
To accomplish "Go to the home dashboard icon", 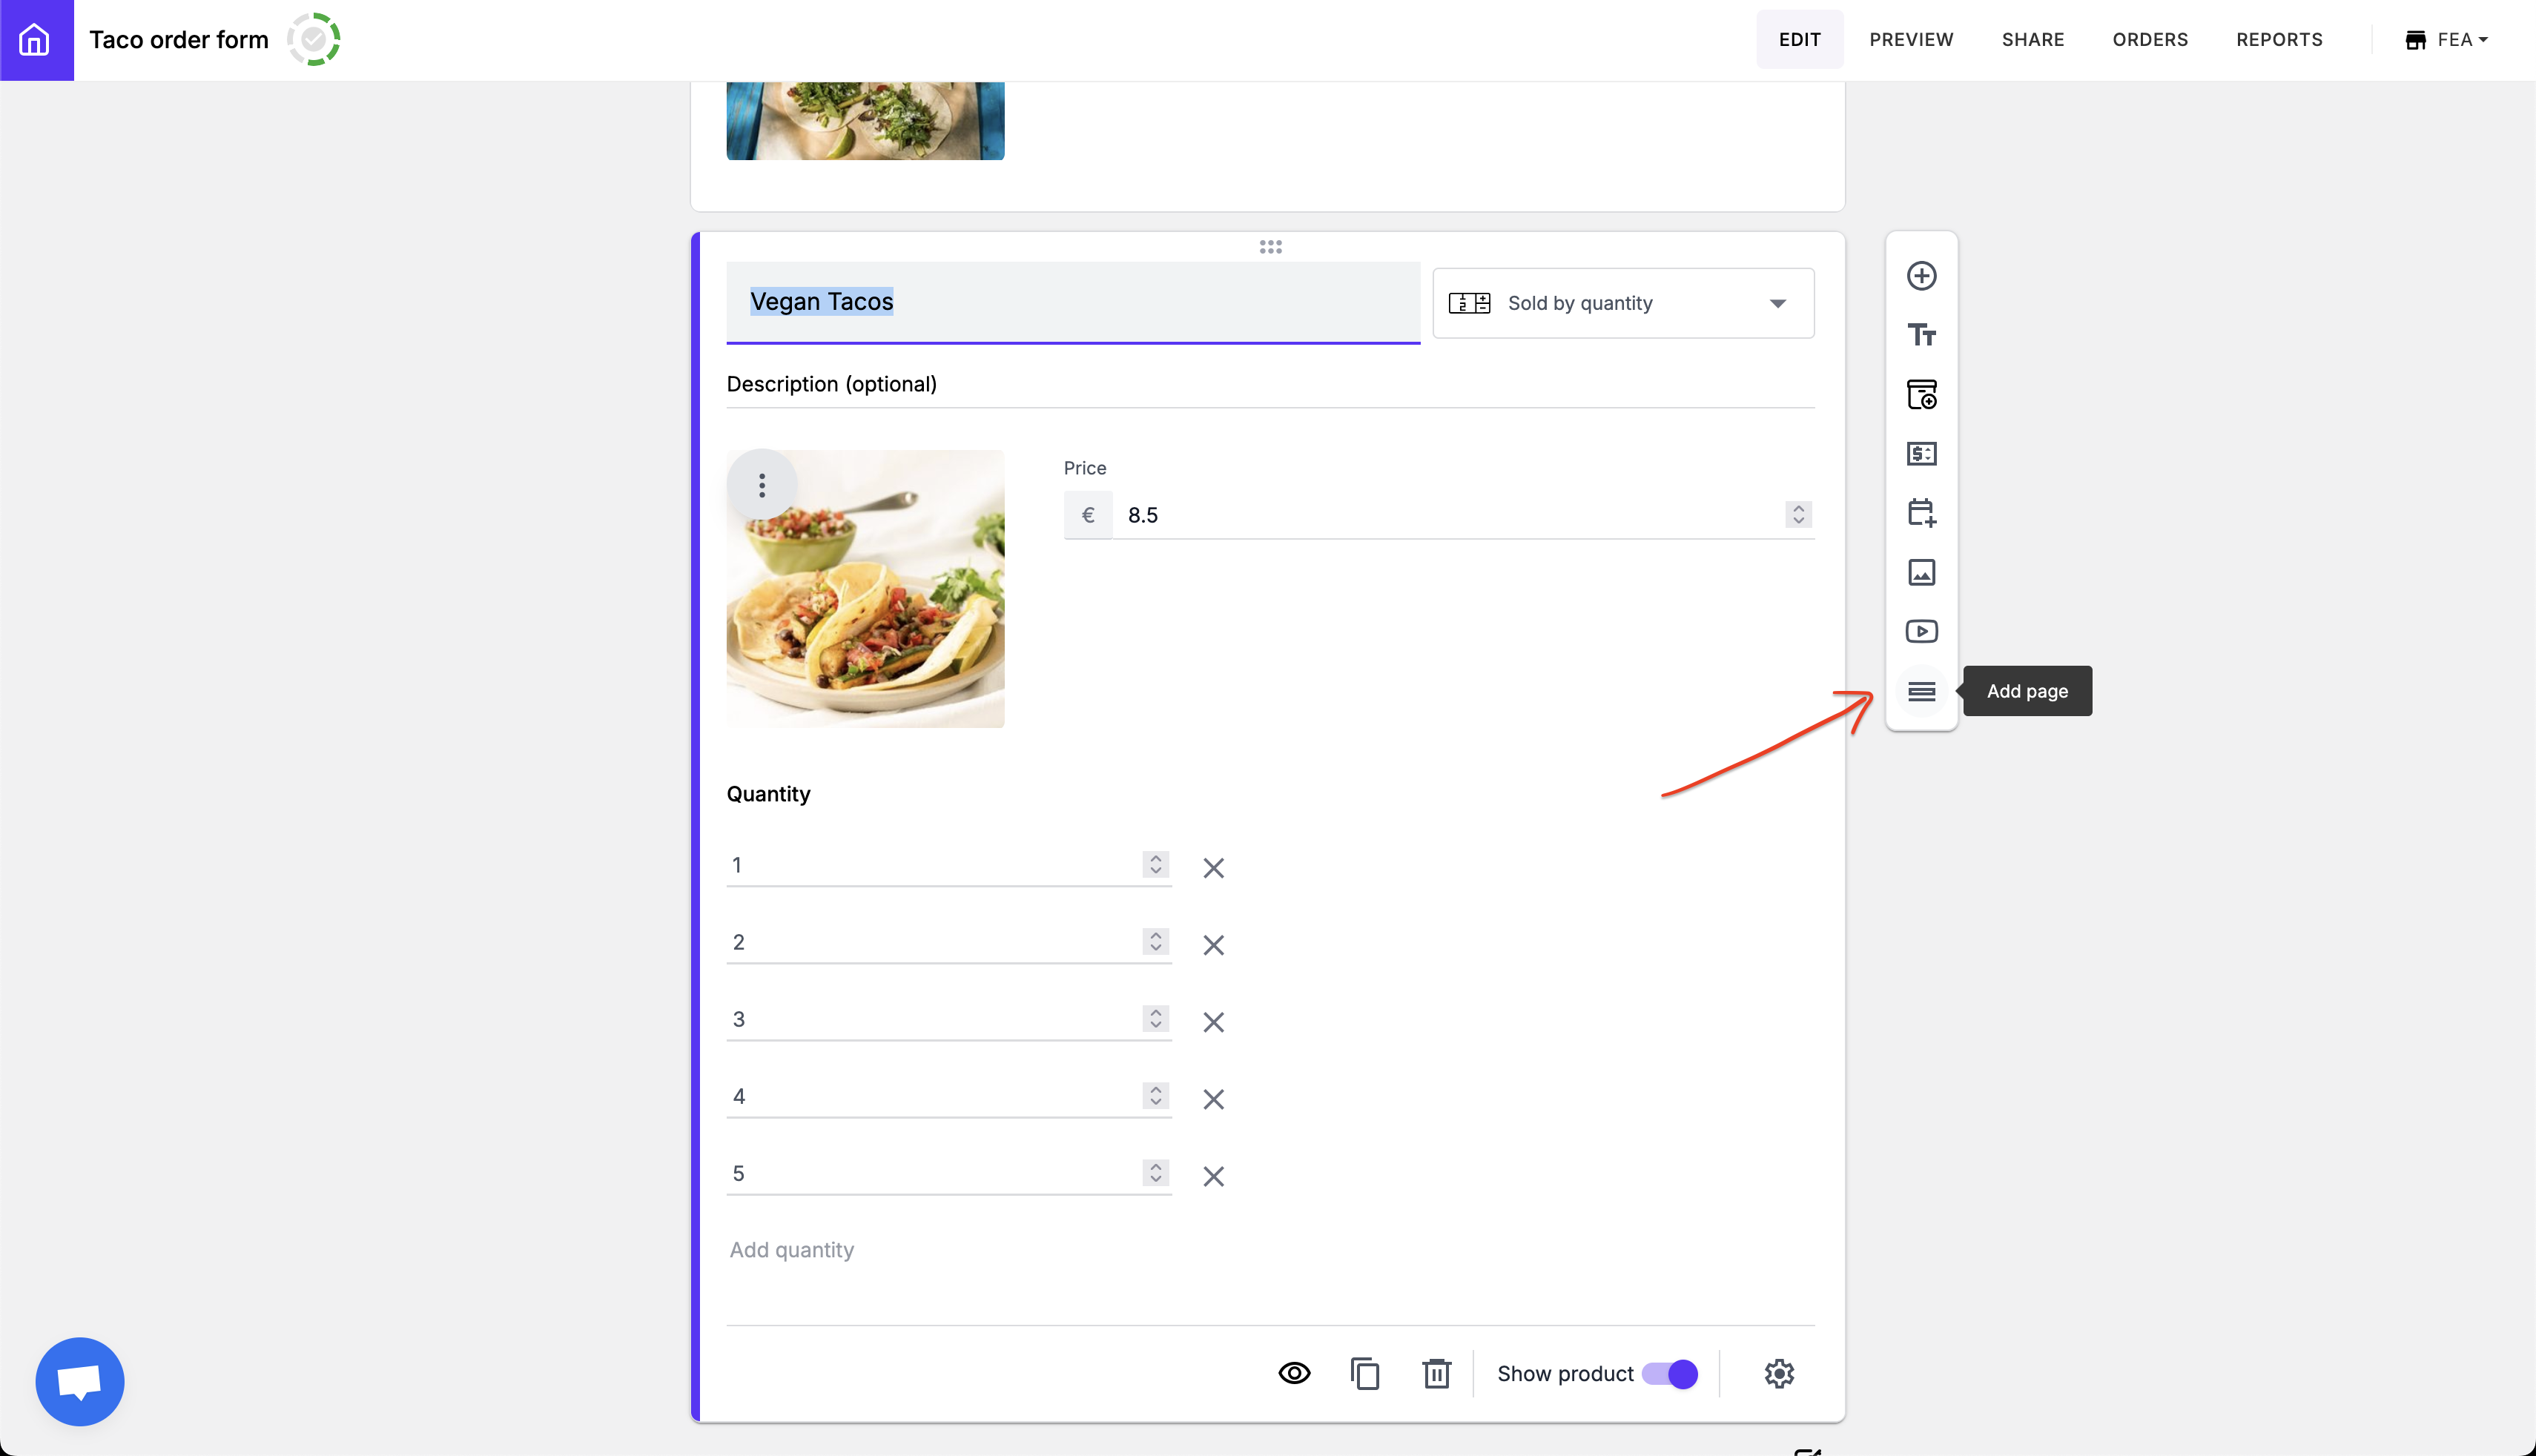I will 36,40.
